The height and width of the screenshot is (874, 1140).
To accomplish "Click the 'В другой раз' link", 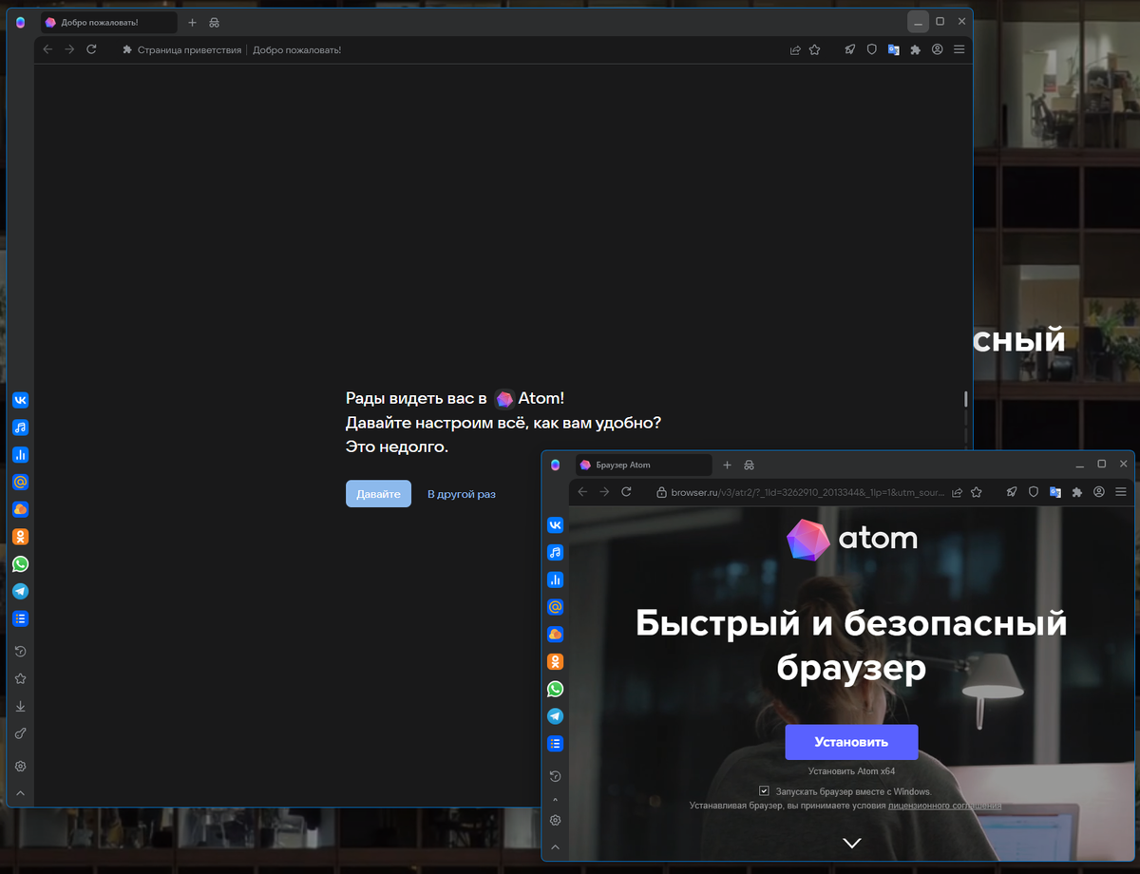I will click(462, 494).
